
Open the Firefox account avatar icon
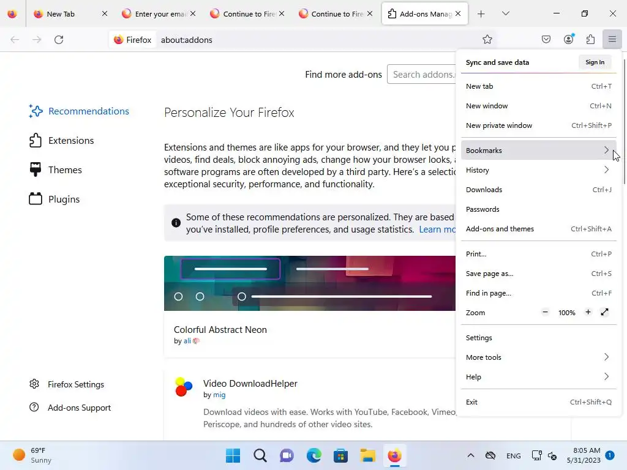point(569,39)
